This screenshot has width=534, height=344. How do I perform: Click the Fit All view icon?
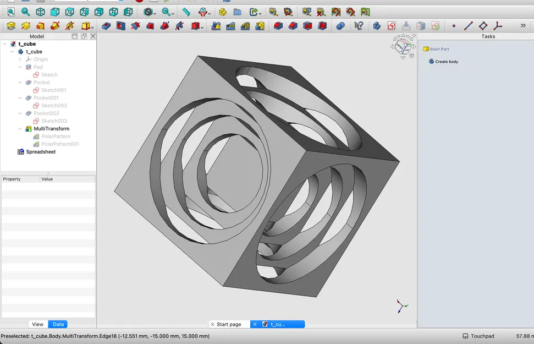tap(11, 12)
